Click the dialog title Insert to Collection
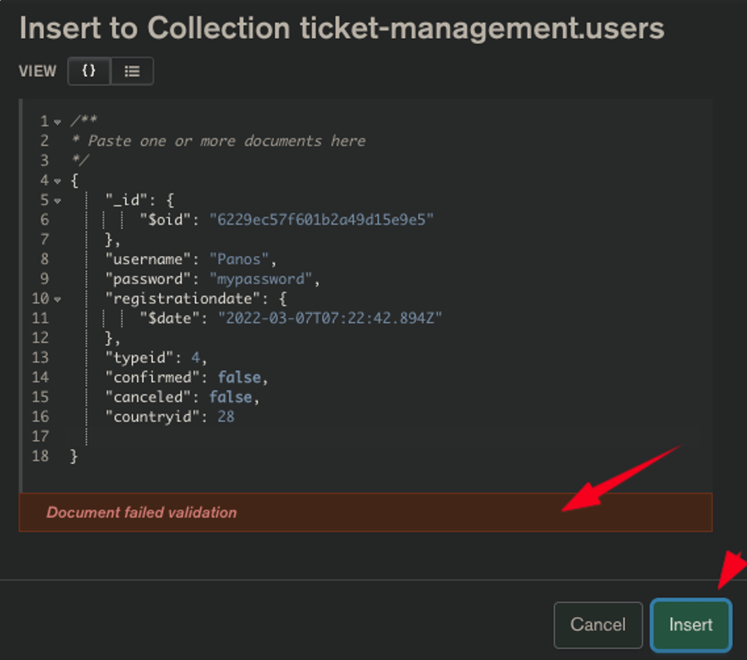 (x=342, y=27)
